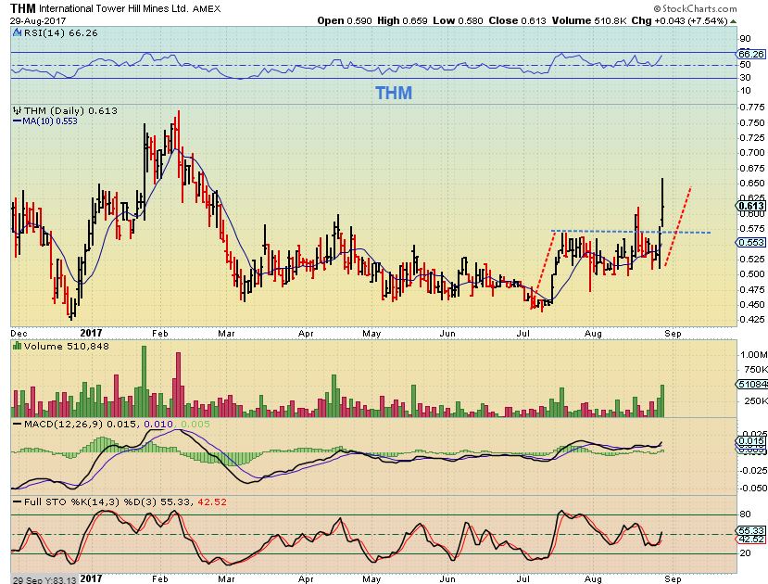Click the MACD(12,26,9) legend label

[63, 425]
